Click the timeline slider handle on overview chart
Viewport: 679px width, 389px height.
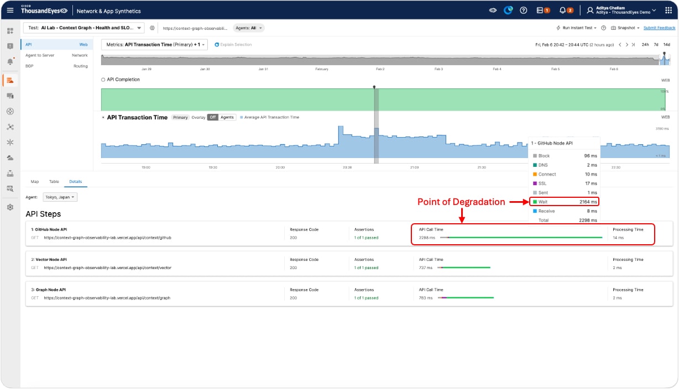[x=664, y=54]
